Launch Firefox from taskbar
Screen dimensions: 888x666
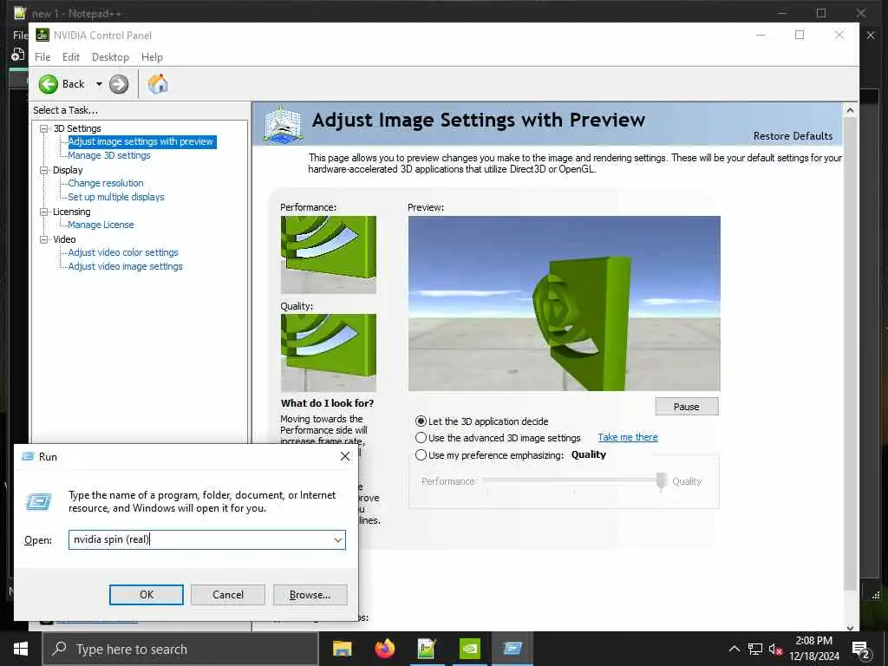click(385, 649)
